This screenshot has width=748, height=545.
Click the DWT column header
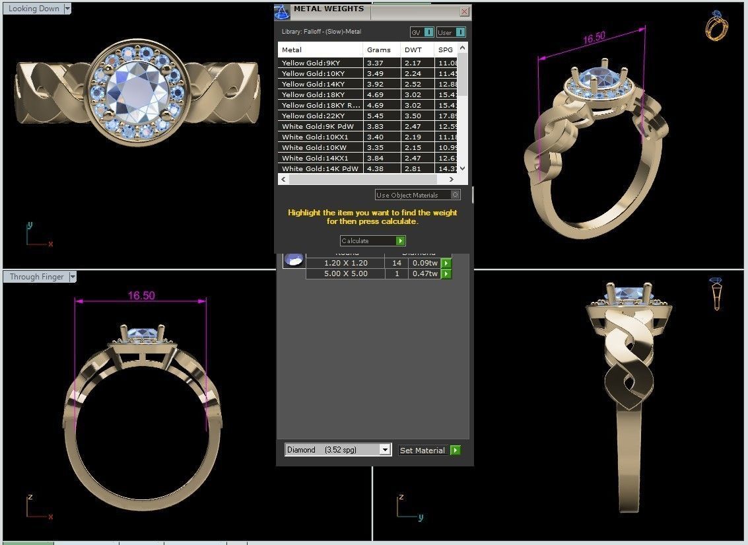[417, 50]
